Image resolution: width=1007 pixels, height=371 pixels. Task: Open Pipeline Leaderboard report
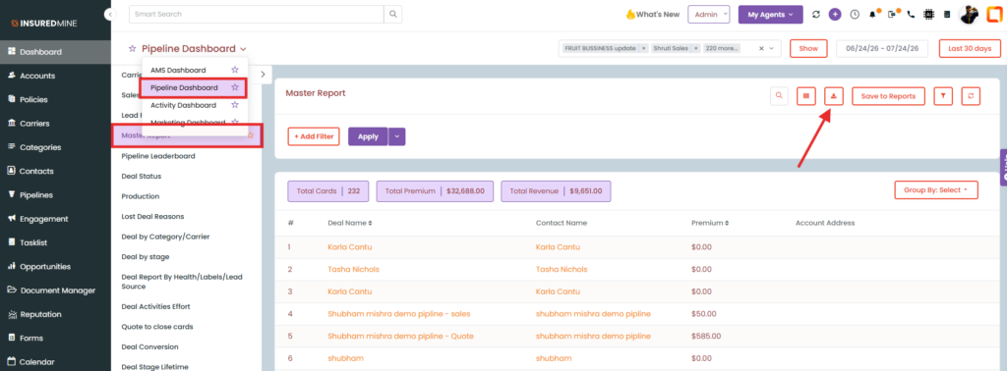coord(158,156)
